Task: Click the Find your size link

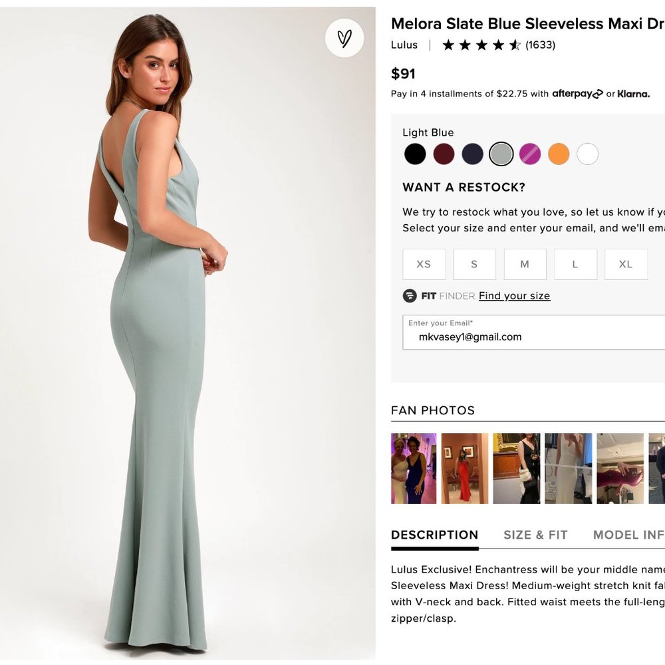Action: pyautogui.click(x=514, y=295)
